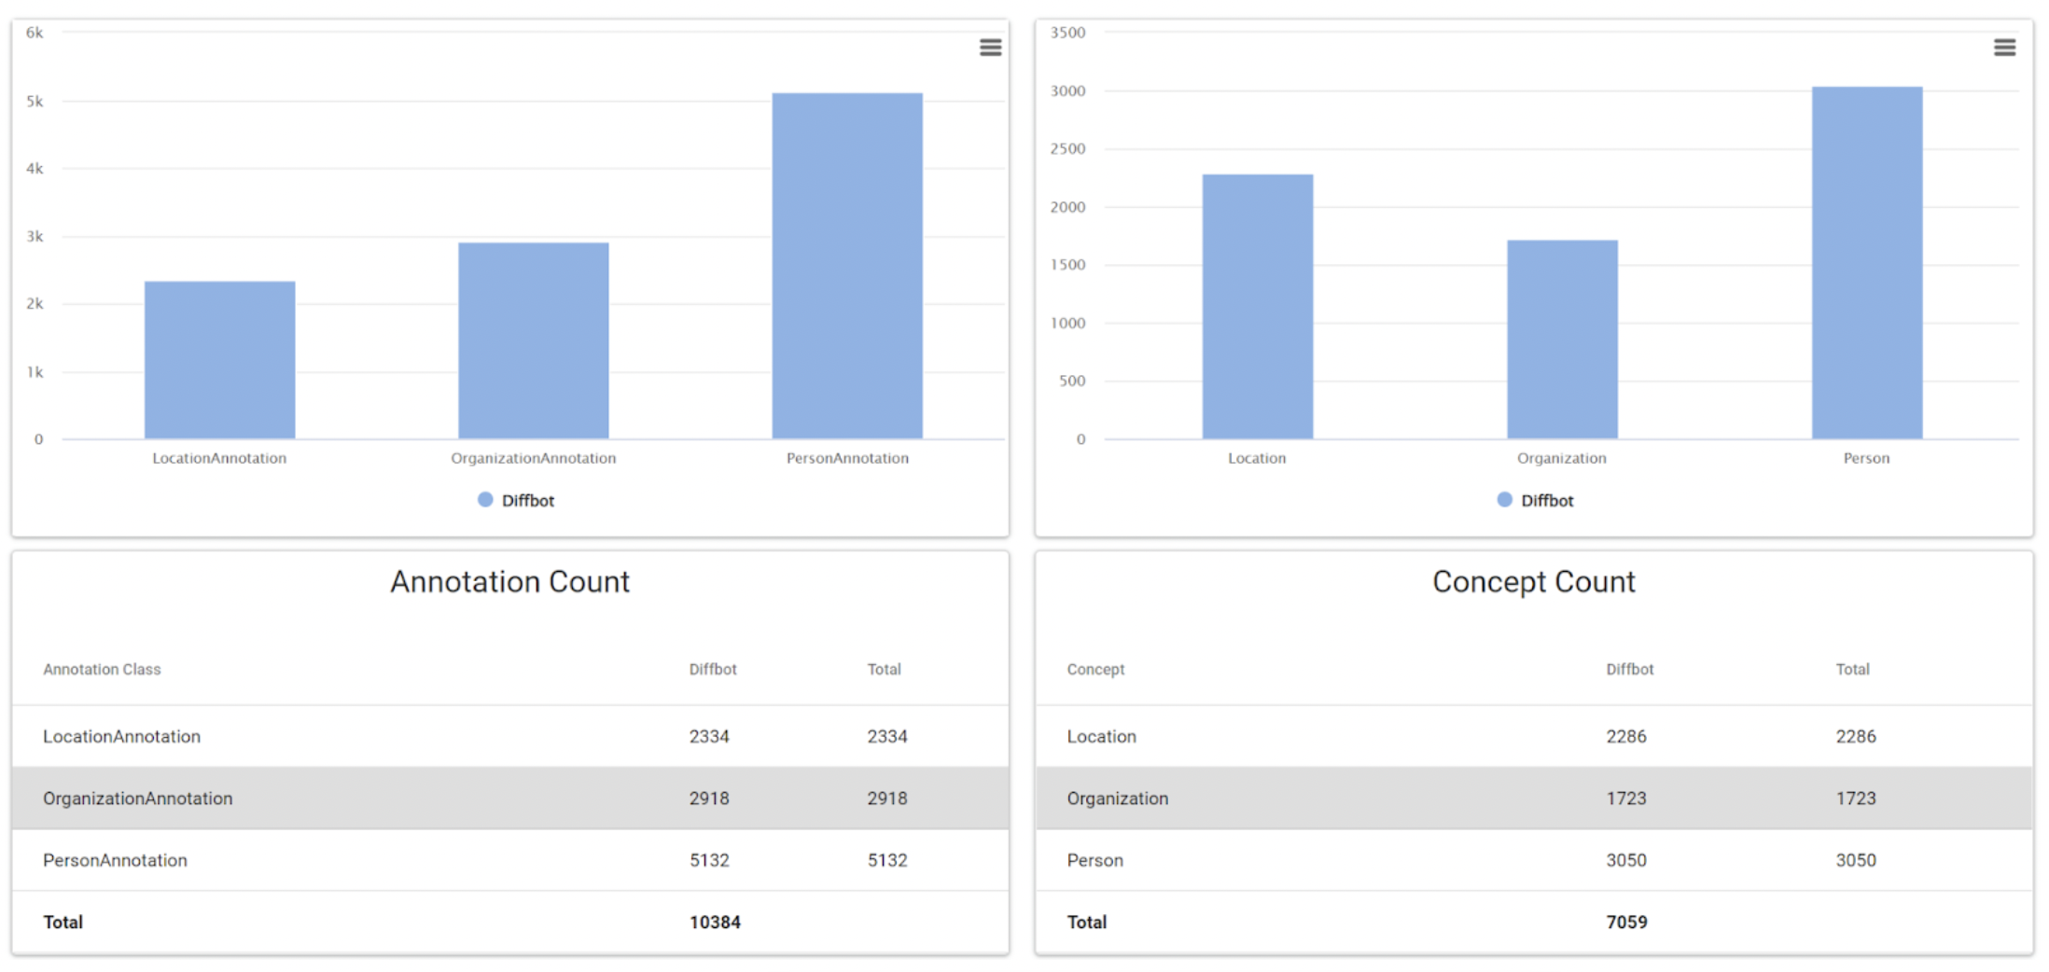This screenshot has width=2049, height=972.
Task: Click Organization x-axis label in concept chart
Action: pos(1562,458)
